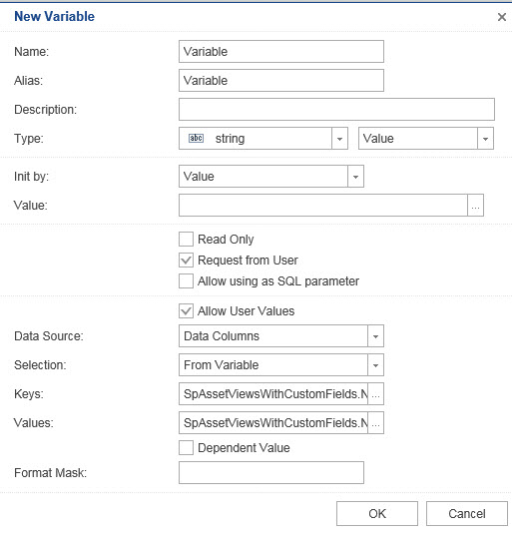Open the Values column picker ellipsis button
512x537 pixels.
click(375, 423)
